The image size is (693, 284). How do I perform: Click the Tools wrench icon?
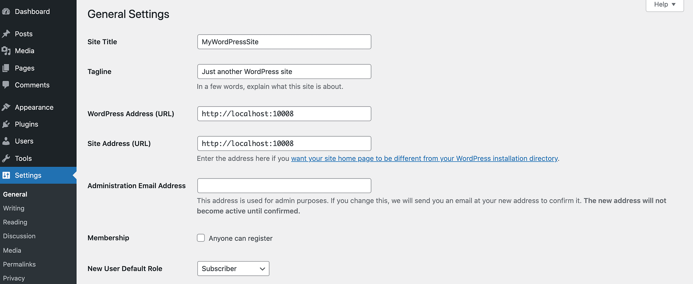[6, 158]
